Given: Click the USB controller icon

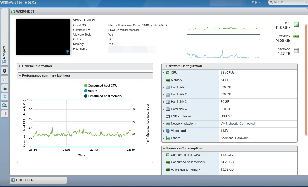Looking at the screenshot, I should 168,116.
